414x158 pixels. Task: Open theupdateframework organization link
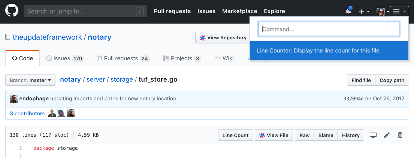pyautogui.click(x=47, y=37)
